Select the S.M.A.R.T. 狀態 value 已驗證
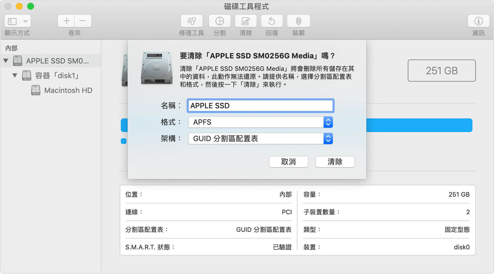The height and width of the screenshot is (274, 494). pos(282,247)
